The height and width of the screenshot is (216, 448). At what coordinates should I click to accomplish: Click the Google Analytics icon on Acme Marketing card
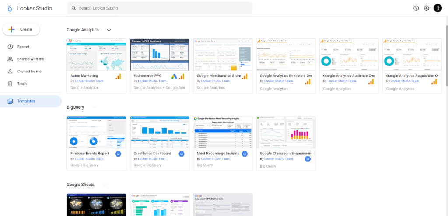click(118, 77)
